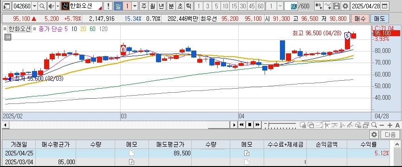Screen dimensions: 402x167
Task: Click the A text size icon
Action: coord(397,125)
